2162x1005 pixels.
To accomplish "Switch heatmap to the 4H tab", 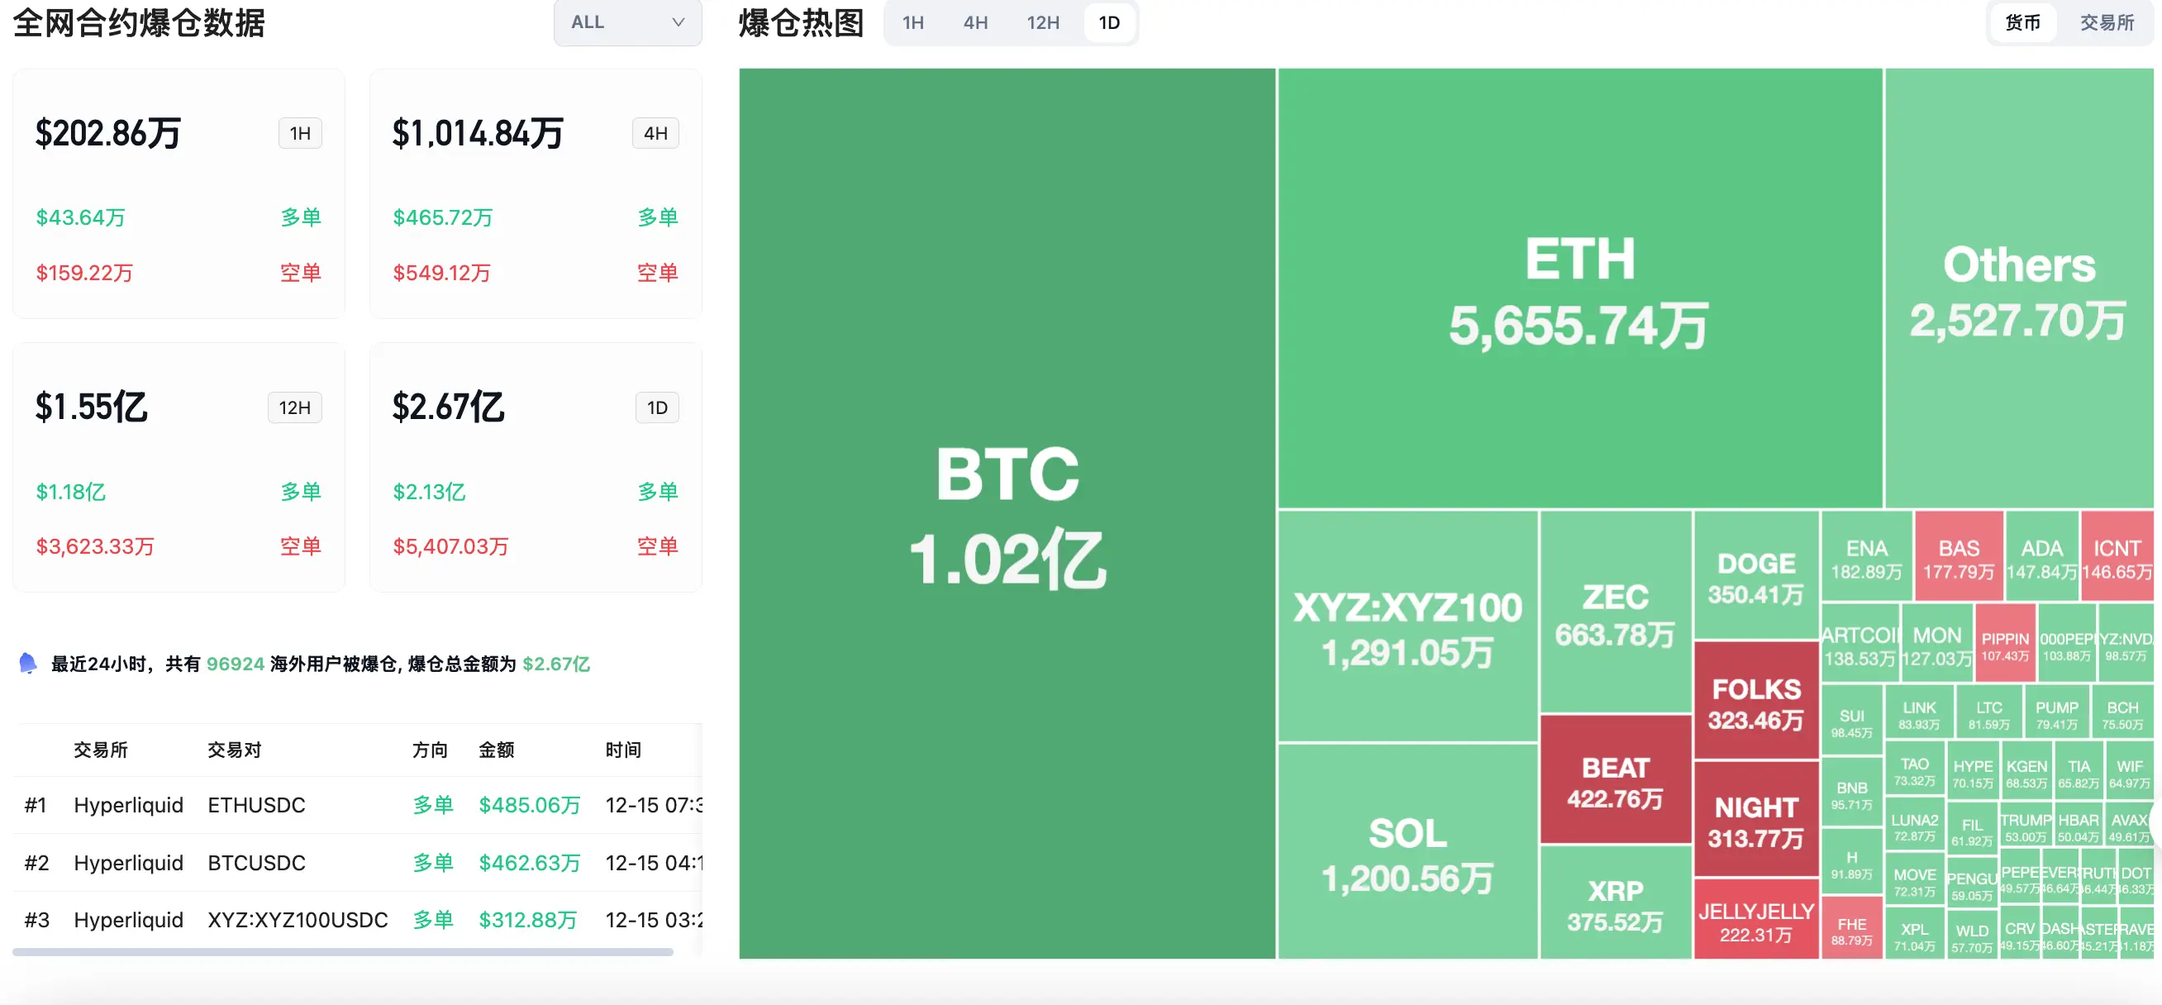I will 975,22.
